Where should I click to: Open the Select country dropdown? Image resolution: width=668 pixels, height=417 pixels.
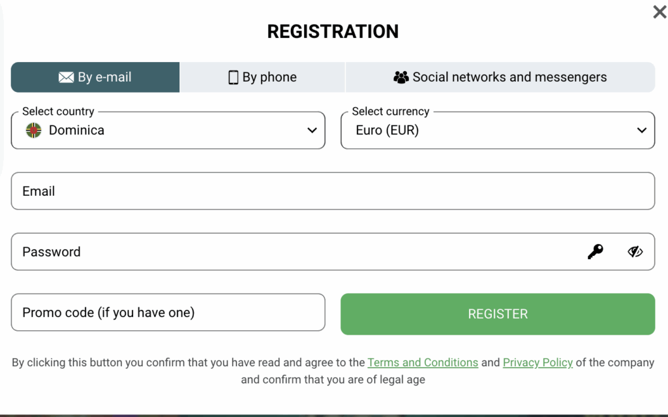point(168,130)
